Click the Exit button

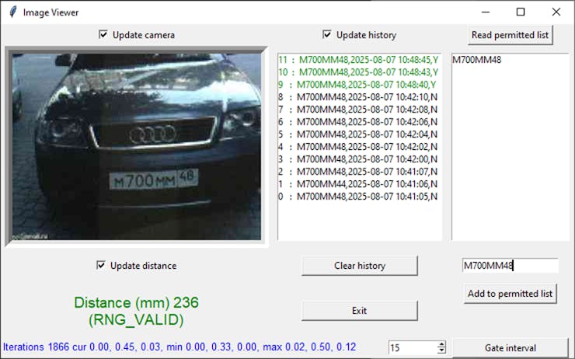pos(359,311)
